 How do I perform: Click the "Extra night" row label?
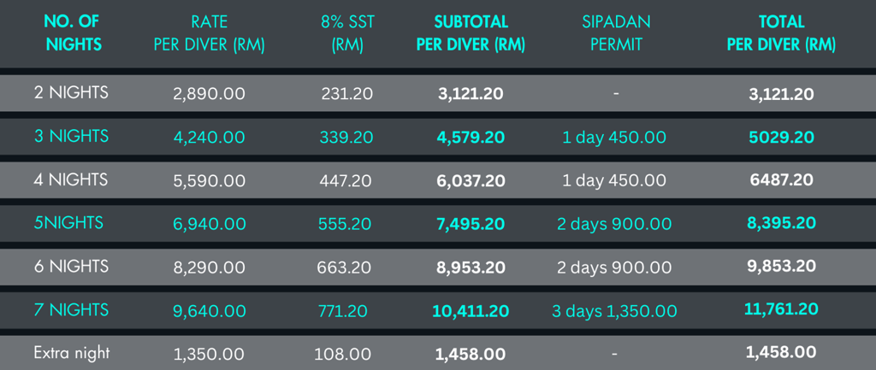71,352
